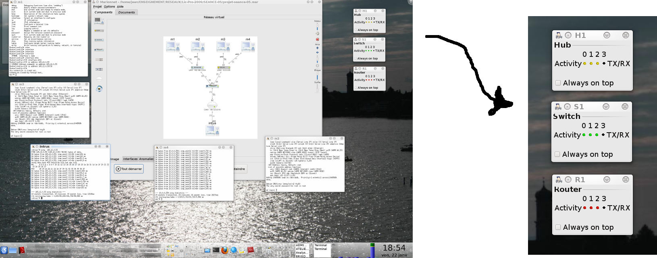Tick Always on top in small R1 window
This screenshot has height=258, width=657.
coord(355,87)
